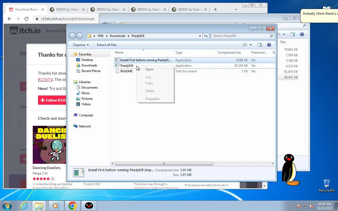Select Properties in the context menu
Viewport: 338px width, 211px height.
point(153,99)
